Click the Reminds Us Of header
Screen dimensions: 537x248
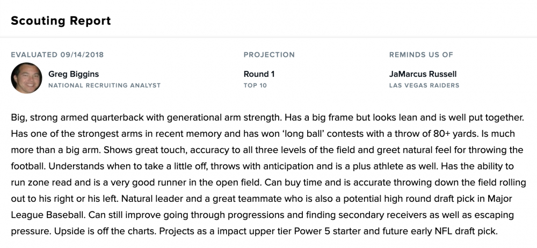click(x=421, y=55)
